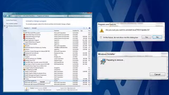Select Microsoft .NET Framework 4 Extended row

pyautogui.click(x=57, y=84)
